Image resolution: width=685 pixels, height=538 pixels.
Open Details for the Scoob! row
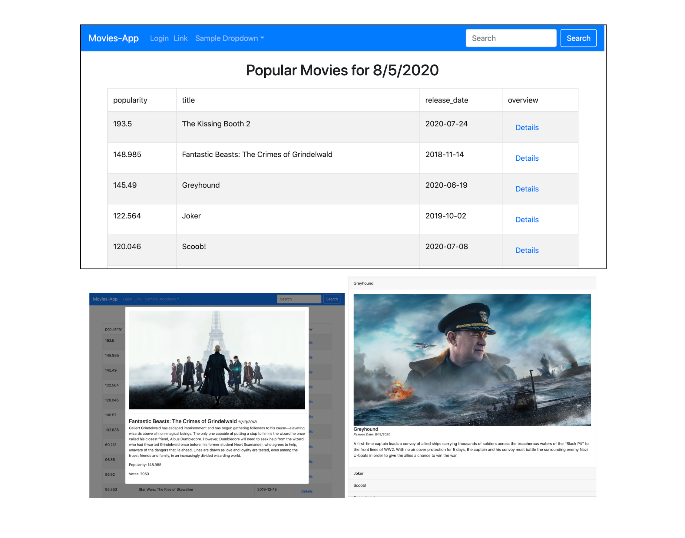pyautogui.click(x=526, y=250)
